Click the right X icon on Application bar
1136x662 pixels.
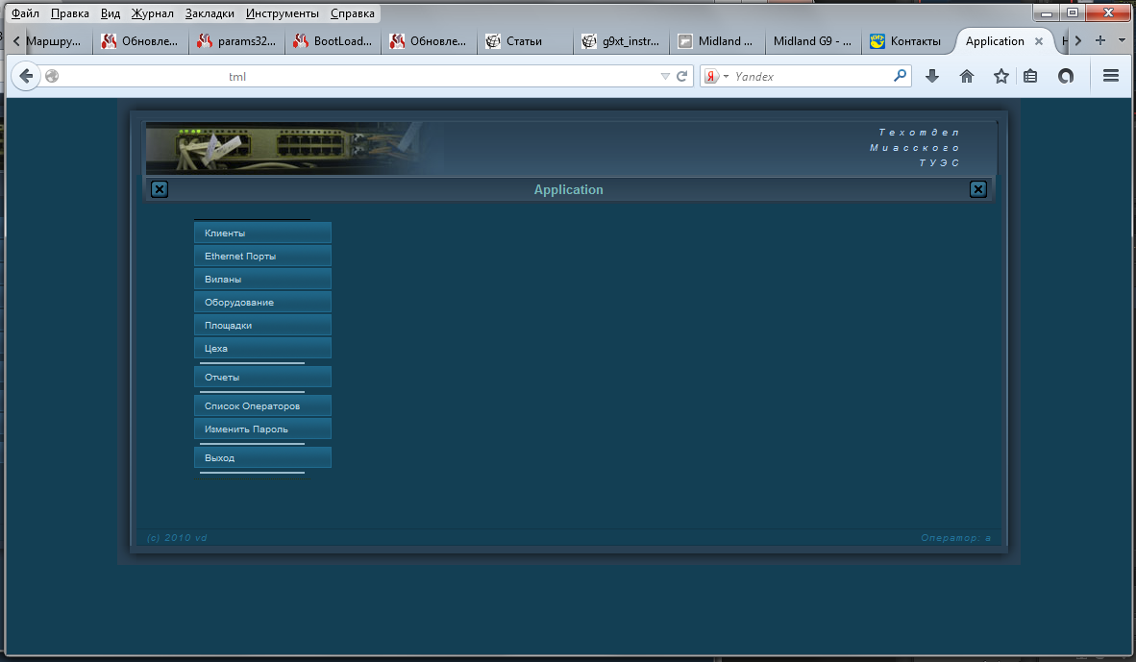[x=977, y=189]
